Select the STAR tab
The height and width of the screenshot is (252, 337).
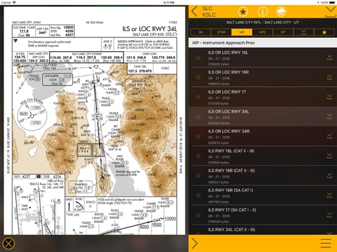click(x=221, y=32)
